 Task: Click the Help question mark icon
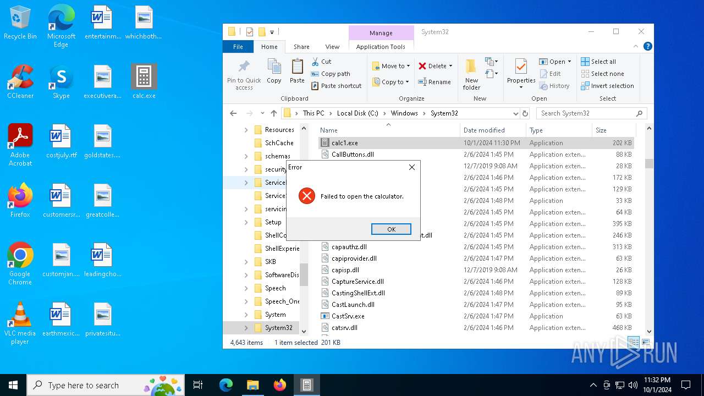[x=647, y=47]
